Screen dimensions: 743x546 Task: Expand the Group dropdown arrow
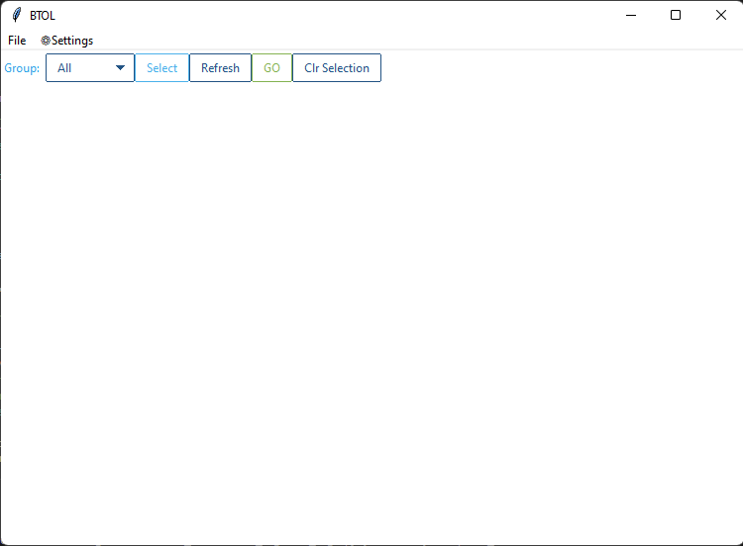pos(121,68)
